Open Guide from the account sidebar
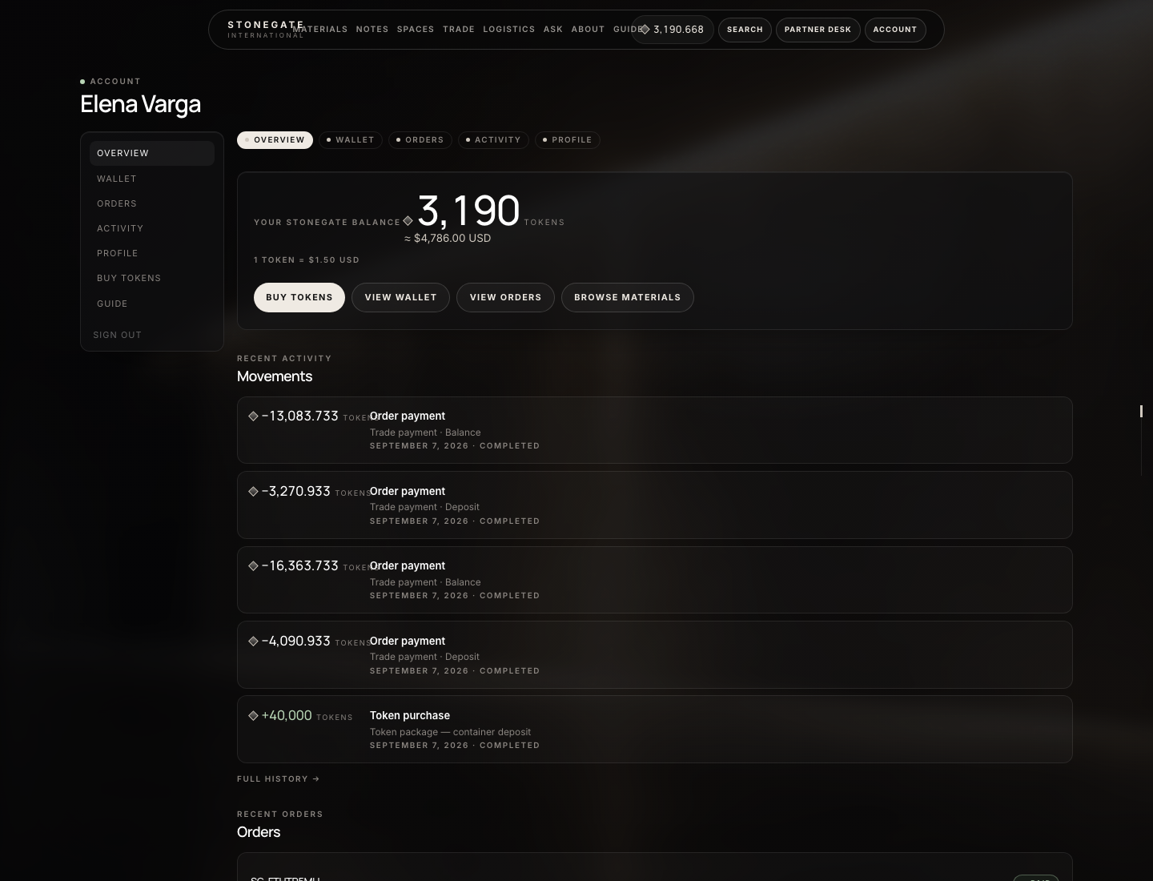 pyautogui.click(x=152, y=304)
